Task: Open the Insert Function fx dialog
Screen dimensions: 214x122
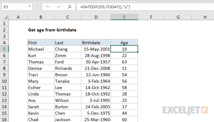Action: coord(70,7)
